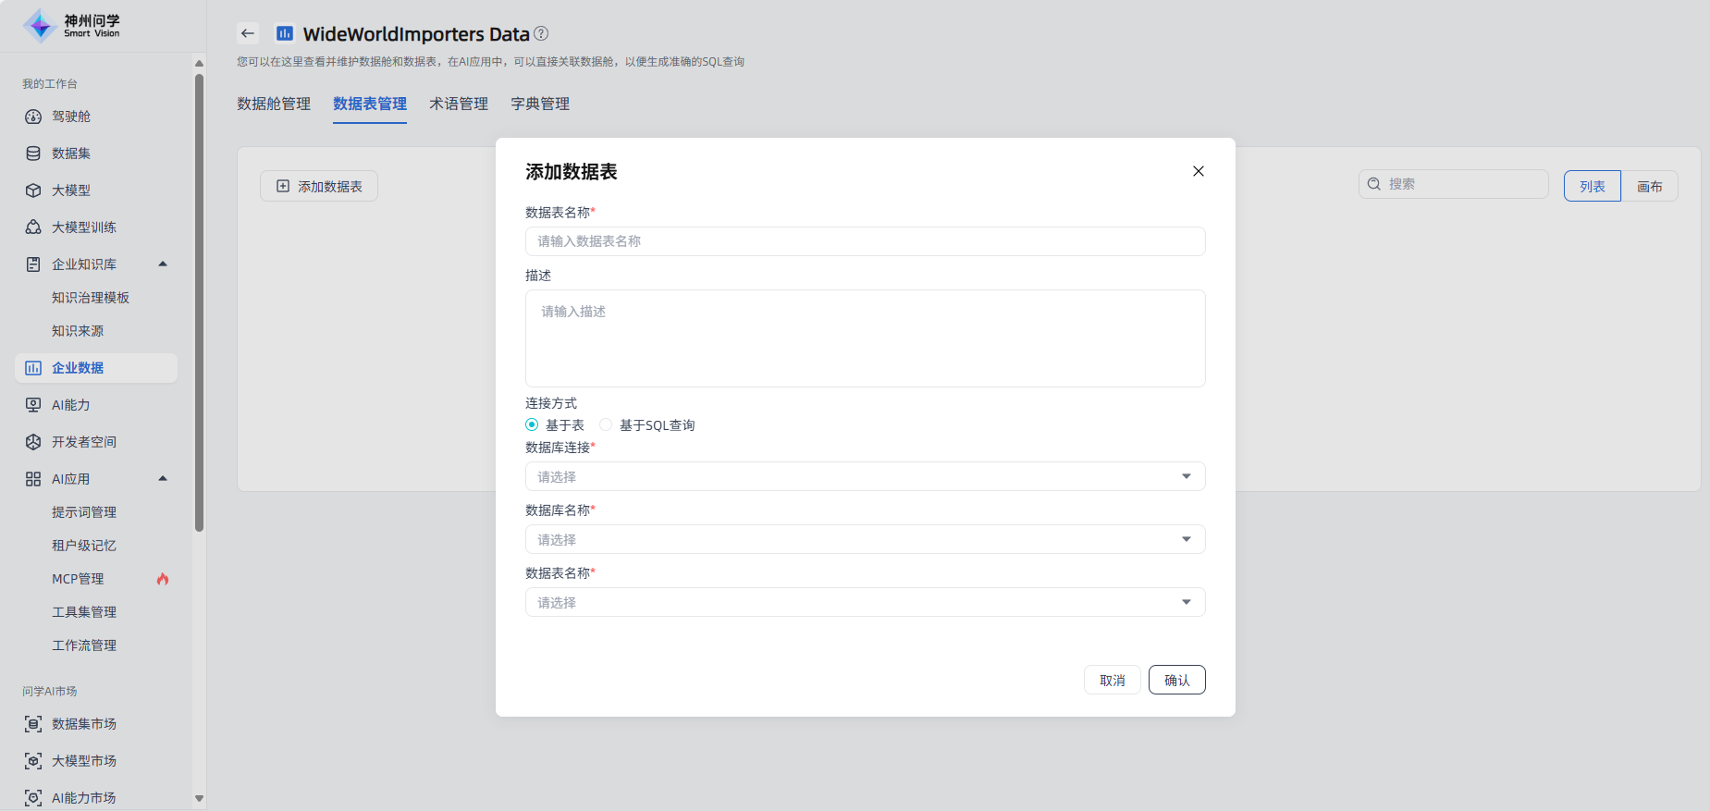Viewport: 1710px width, 811px height.
Task: Click the 开发者空间 icon
Action: pos(33,442)
